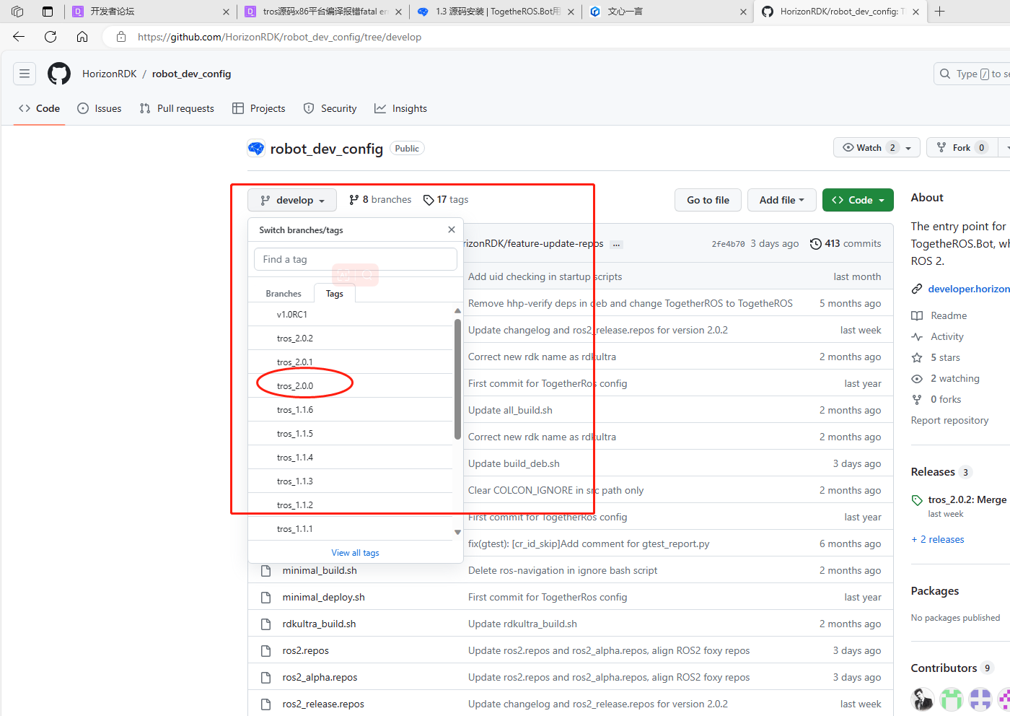Image resolution: width=1010 pixels, height=716 pixels.
Task: Click Report repository link
Action: tap(949, 420)
